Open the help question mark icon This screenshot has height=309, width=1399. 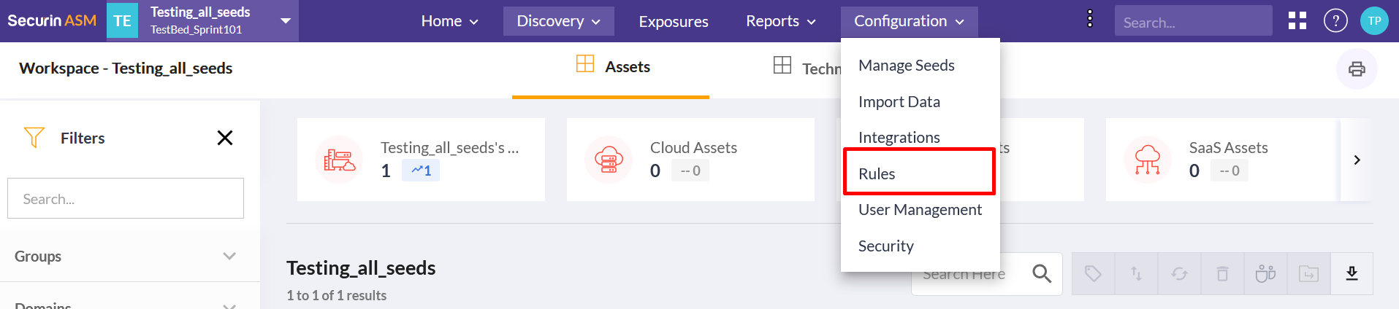pos(1335,21)
